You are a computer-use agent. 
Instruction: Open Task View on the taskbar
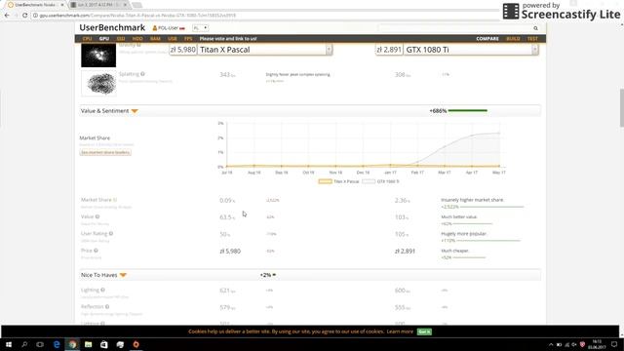click(40, 344)
